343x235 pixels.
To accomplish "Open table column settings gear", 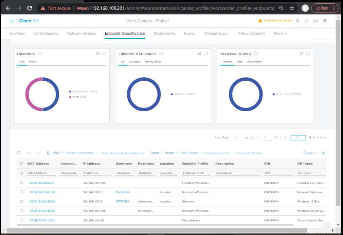I will [324, 153].
